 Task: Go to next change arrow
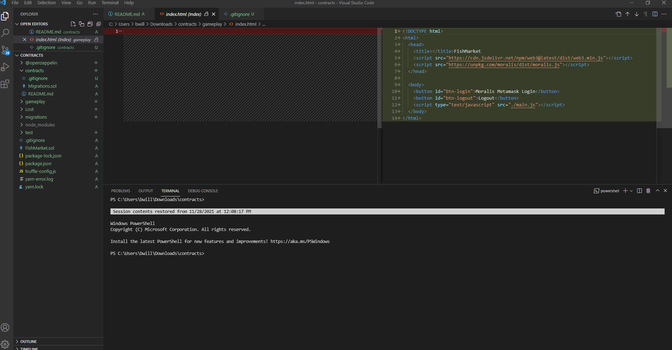click(x=636, y=14)
